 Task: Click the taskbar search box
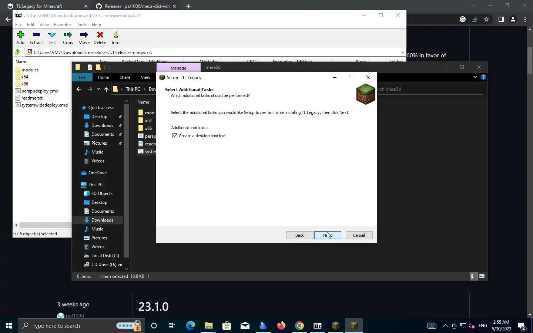point(81,326)
